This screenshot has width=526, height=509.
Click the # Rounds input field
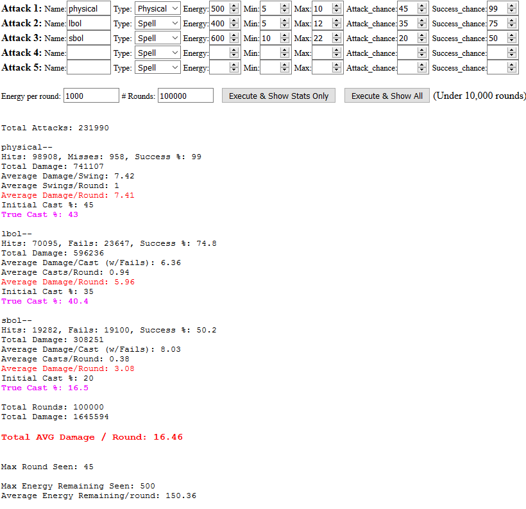(185, 96)
